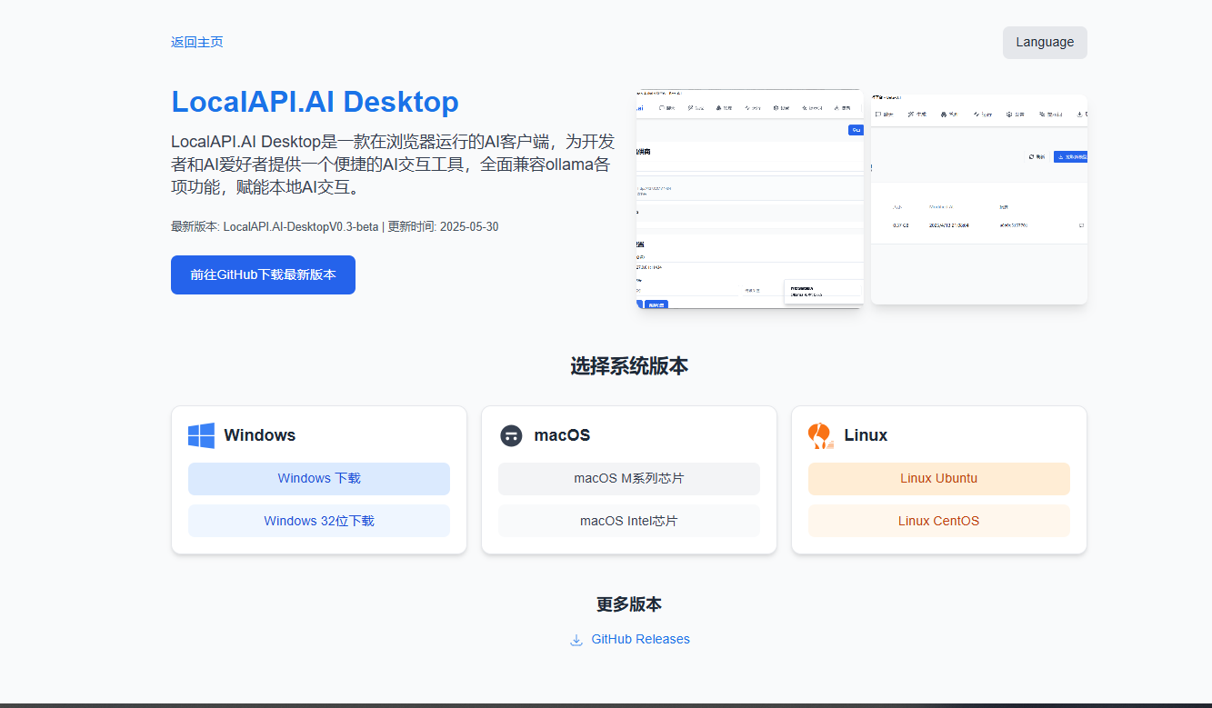Screen dimensions: 1212x708
Task: Download Linux CentOS version
Action: 939,521
